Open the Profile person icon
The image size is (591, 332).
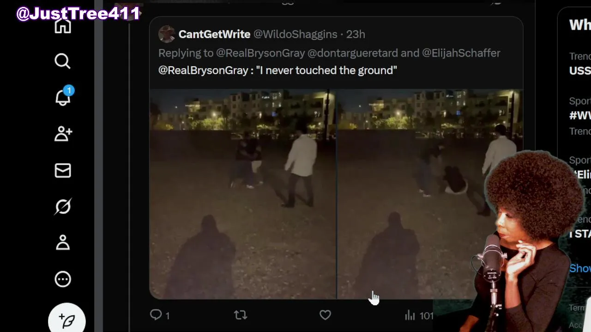point(63,243)
